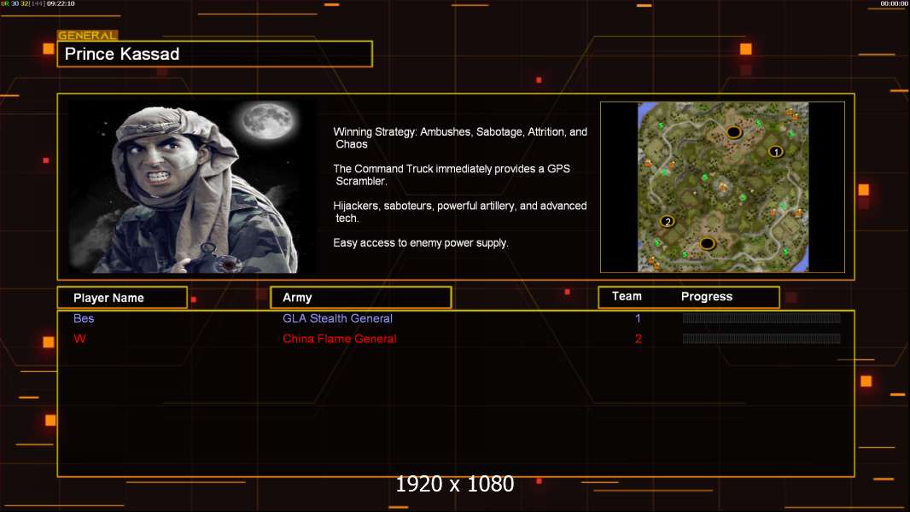Select player name Bes
Image resolution: width=910 pixels, height=512 pixels.
[x=84, y=318]
